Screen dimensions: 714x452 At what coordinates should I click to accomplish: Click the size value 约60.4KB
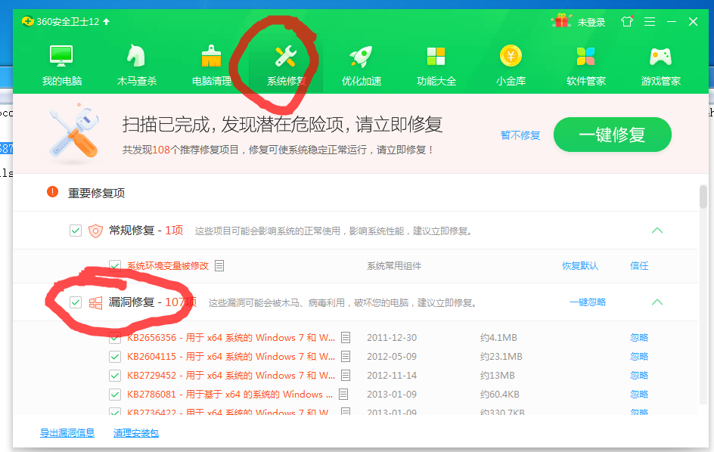(499, 394)
